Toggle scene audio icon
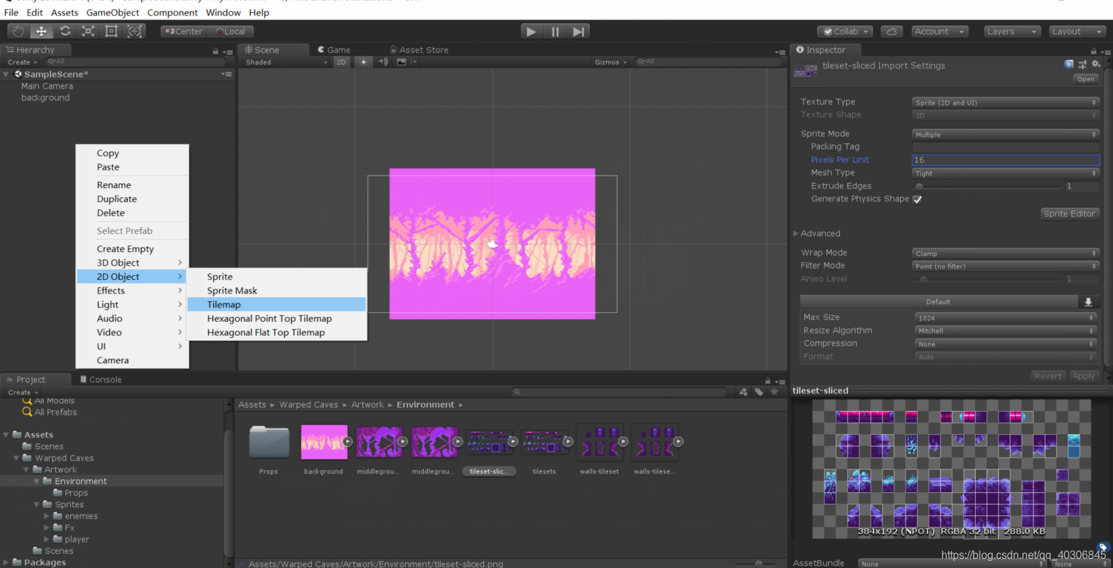1113x568 pixels. click(x=383, y=62)
